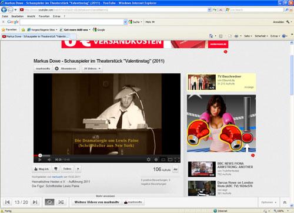Click Mehr anzeigen to expand description
This screenshot has width=294, height=213.
(x=105, y=196)
